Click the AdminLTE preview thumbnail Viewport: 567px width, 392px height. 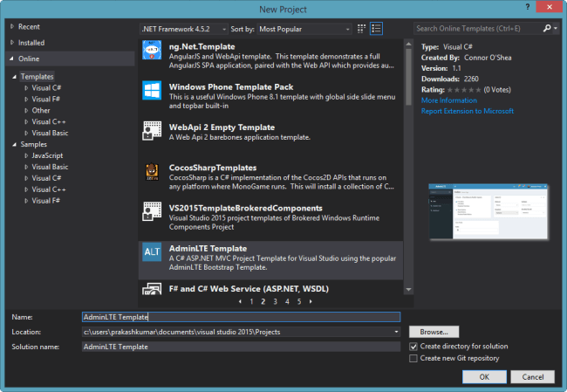pyautogui.click(x=488, y=211)
